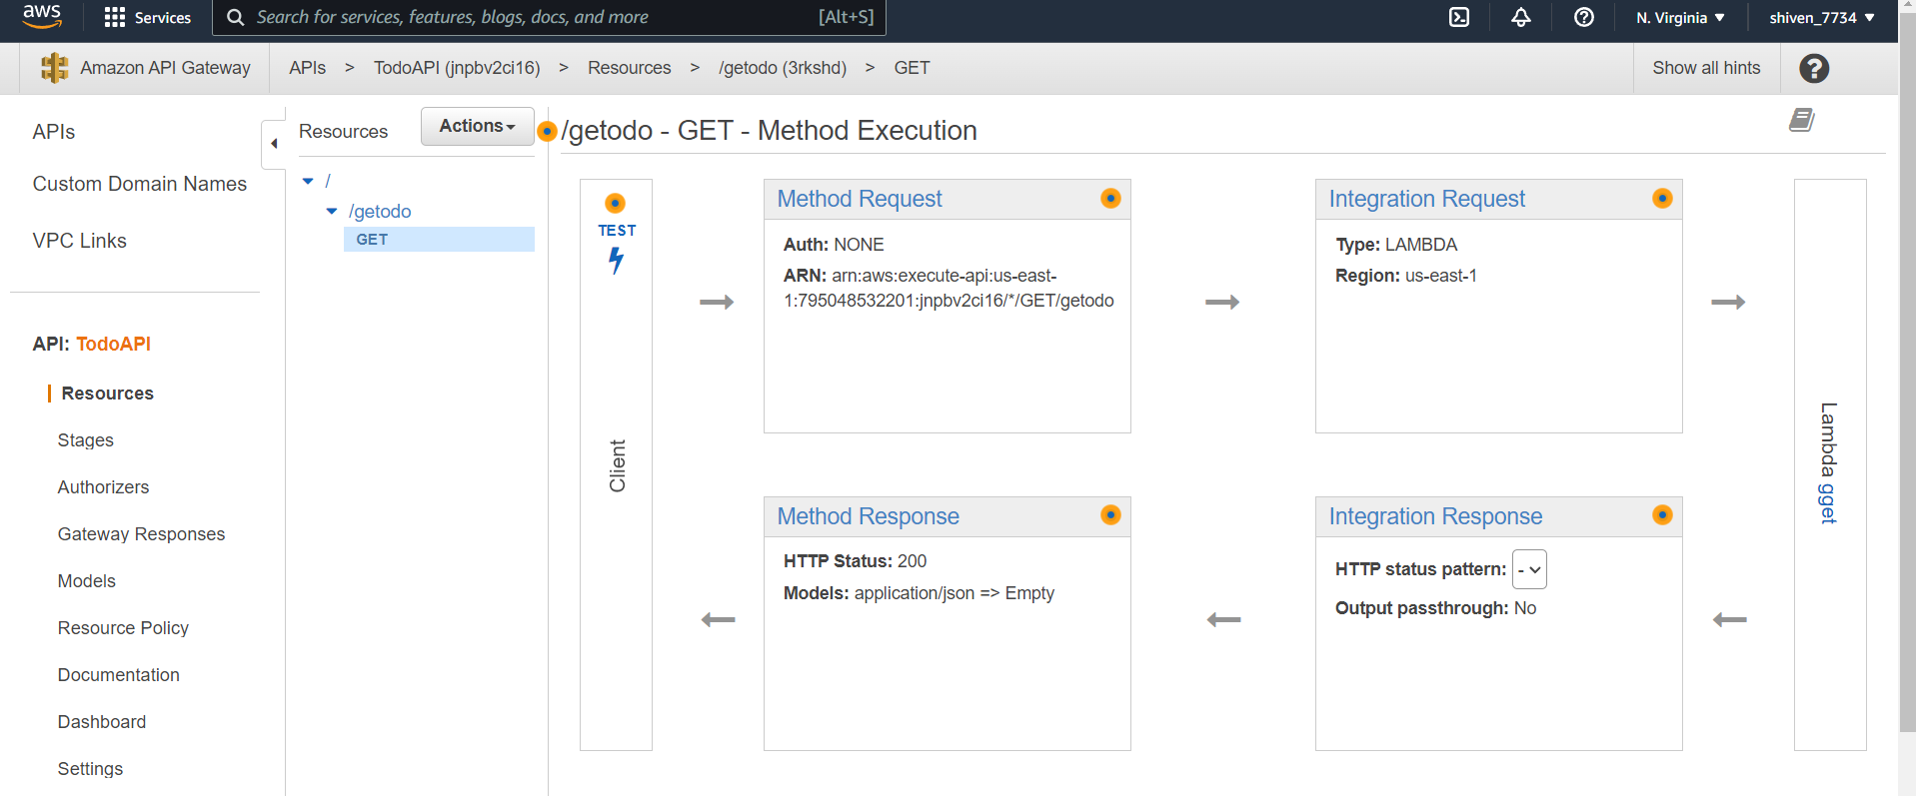Open the documentation book icon

(x=1801, y=121)
